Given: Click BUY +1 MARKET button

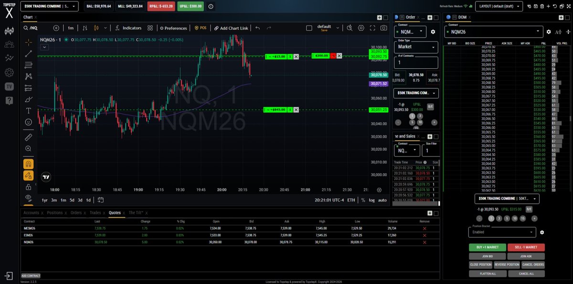Looking at the screenshot, I should [x=487, y=247].
